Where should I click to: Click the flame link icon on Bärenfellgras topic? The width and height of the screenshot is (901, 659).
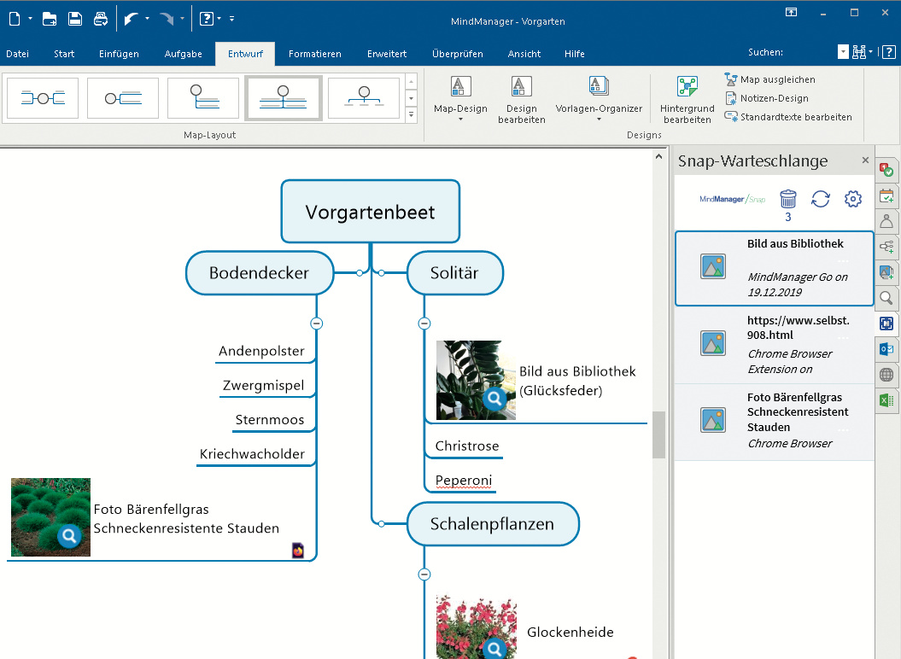tap(298, 550)
